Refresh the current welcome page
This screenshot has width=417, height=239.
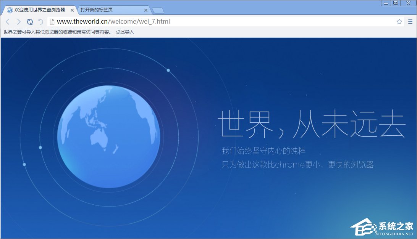30,22
